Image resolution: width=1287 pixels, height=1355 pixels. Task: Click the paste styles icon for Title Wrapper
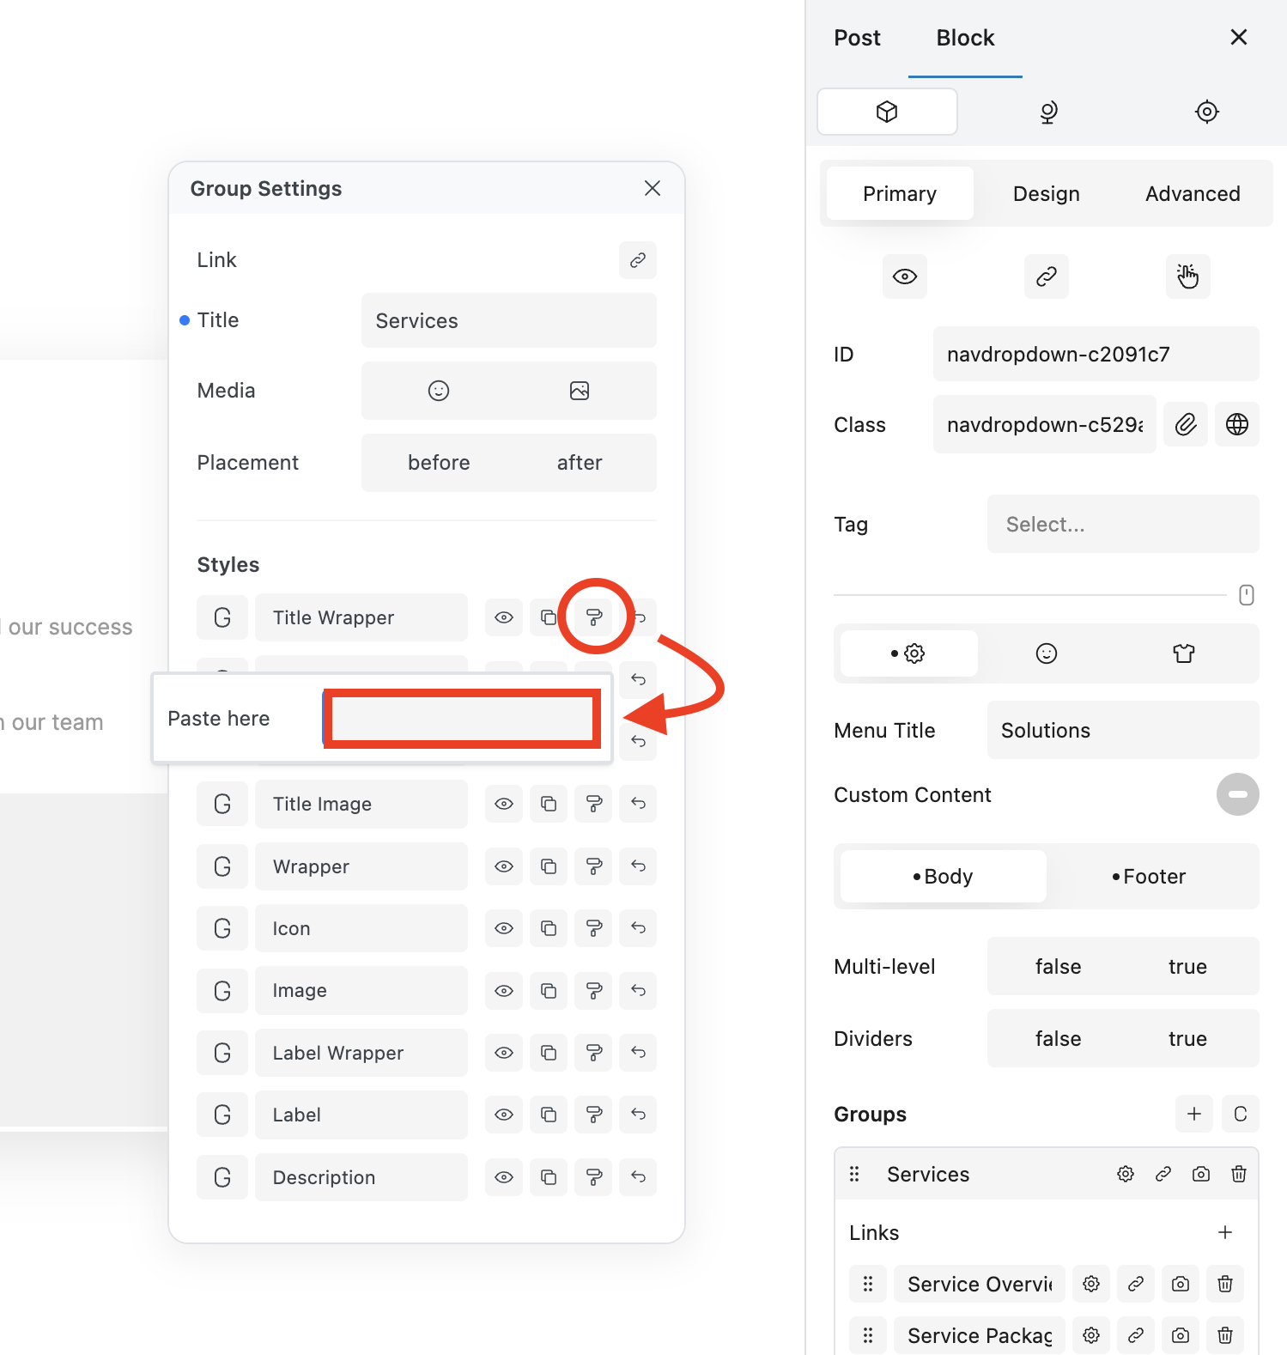point(594,617)
